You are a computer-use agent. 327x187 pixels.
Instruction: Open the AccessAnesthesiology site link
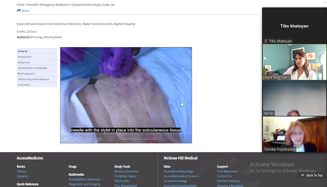(178, 171)
